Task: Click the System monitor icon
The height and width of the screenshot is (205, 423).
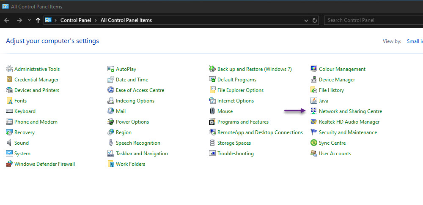Action: pos(9,154)
